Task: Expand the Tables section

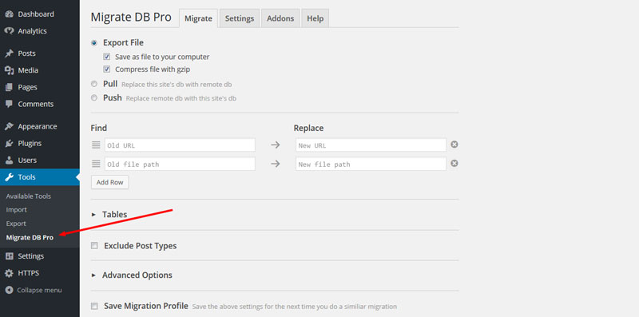Action: tap(114, 214)
